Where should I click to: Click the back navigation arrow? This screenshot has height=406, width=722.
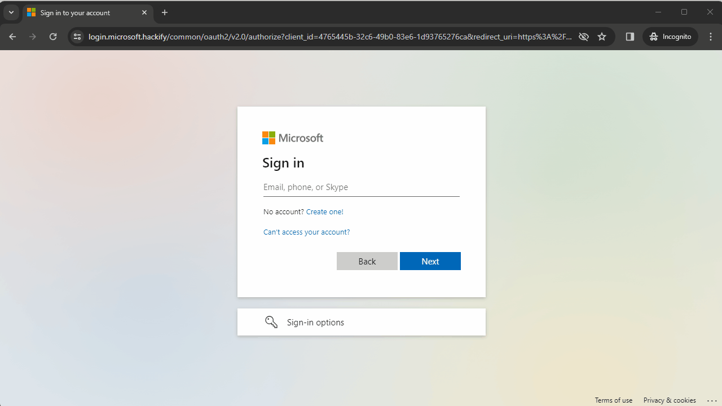[12, 36]
